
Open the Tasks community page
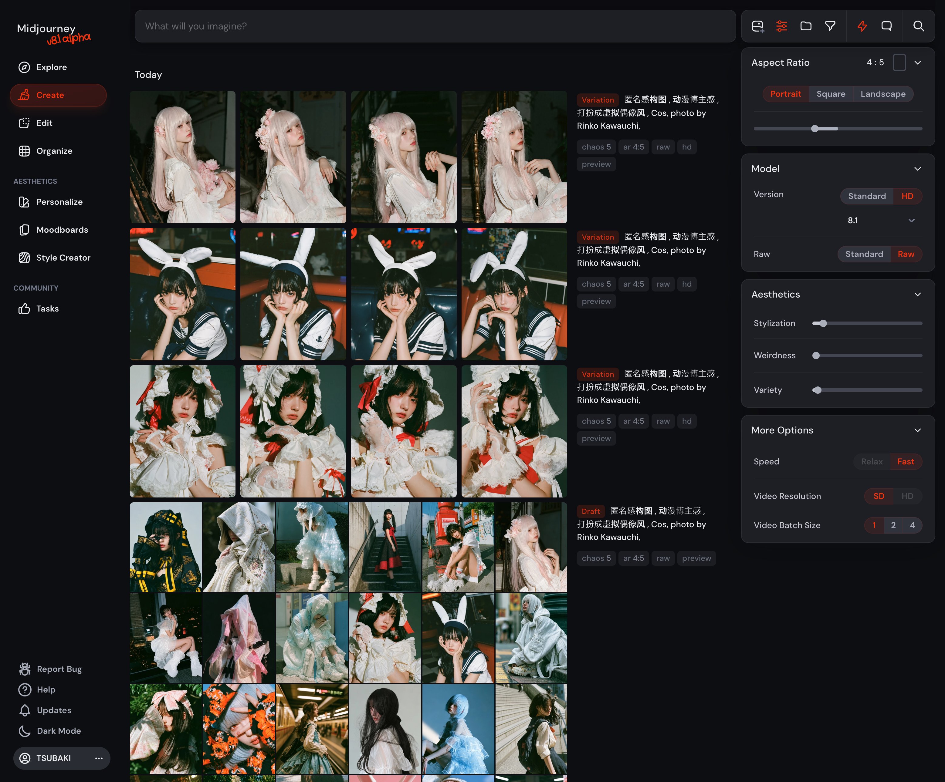click(59, 308)
